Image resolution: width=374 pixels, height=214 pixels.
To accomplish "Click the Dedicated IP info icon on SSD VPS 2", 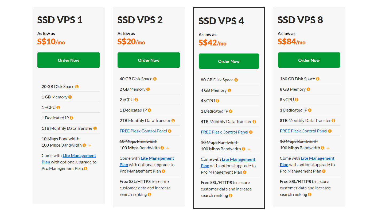I will click(149, 110).
